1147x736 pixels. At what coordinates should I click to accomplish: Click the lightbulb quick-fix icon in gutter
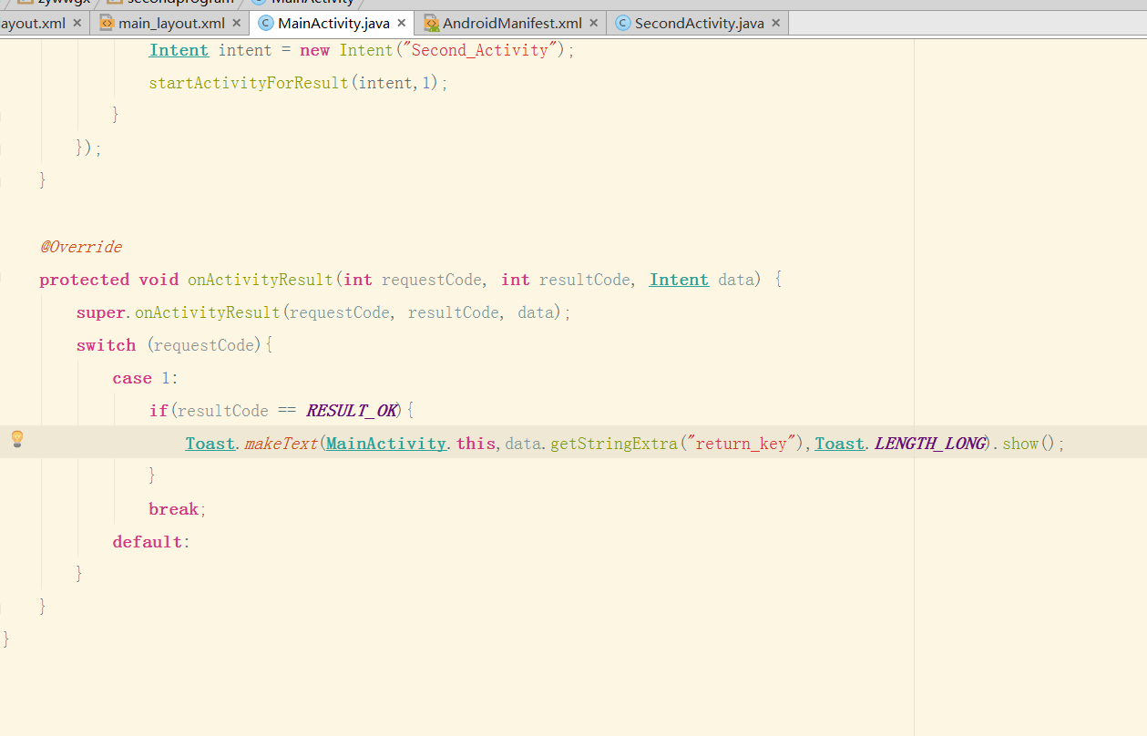[16, 440]
